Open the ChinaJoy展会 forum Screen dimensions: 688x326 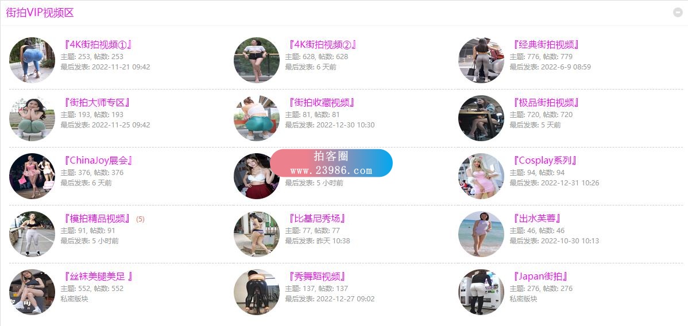pyautogui.click(x=98, y=161)
